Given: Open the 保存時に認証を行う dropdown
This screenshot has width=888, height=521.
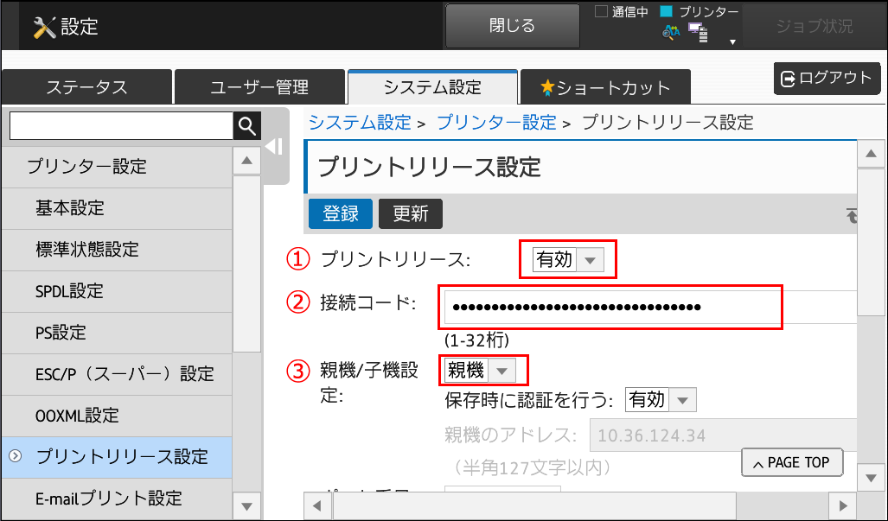Looking at the screenshot, I should point(661,400).
